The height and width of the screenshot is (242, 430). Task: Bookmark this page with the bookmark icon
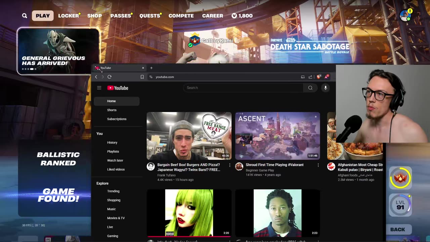pos(142,77)
